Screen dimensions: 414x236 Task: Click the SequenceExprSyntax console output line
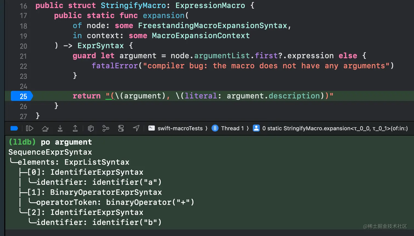pos(50,152)
